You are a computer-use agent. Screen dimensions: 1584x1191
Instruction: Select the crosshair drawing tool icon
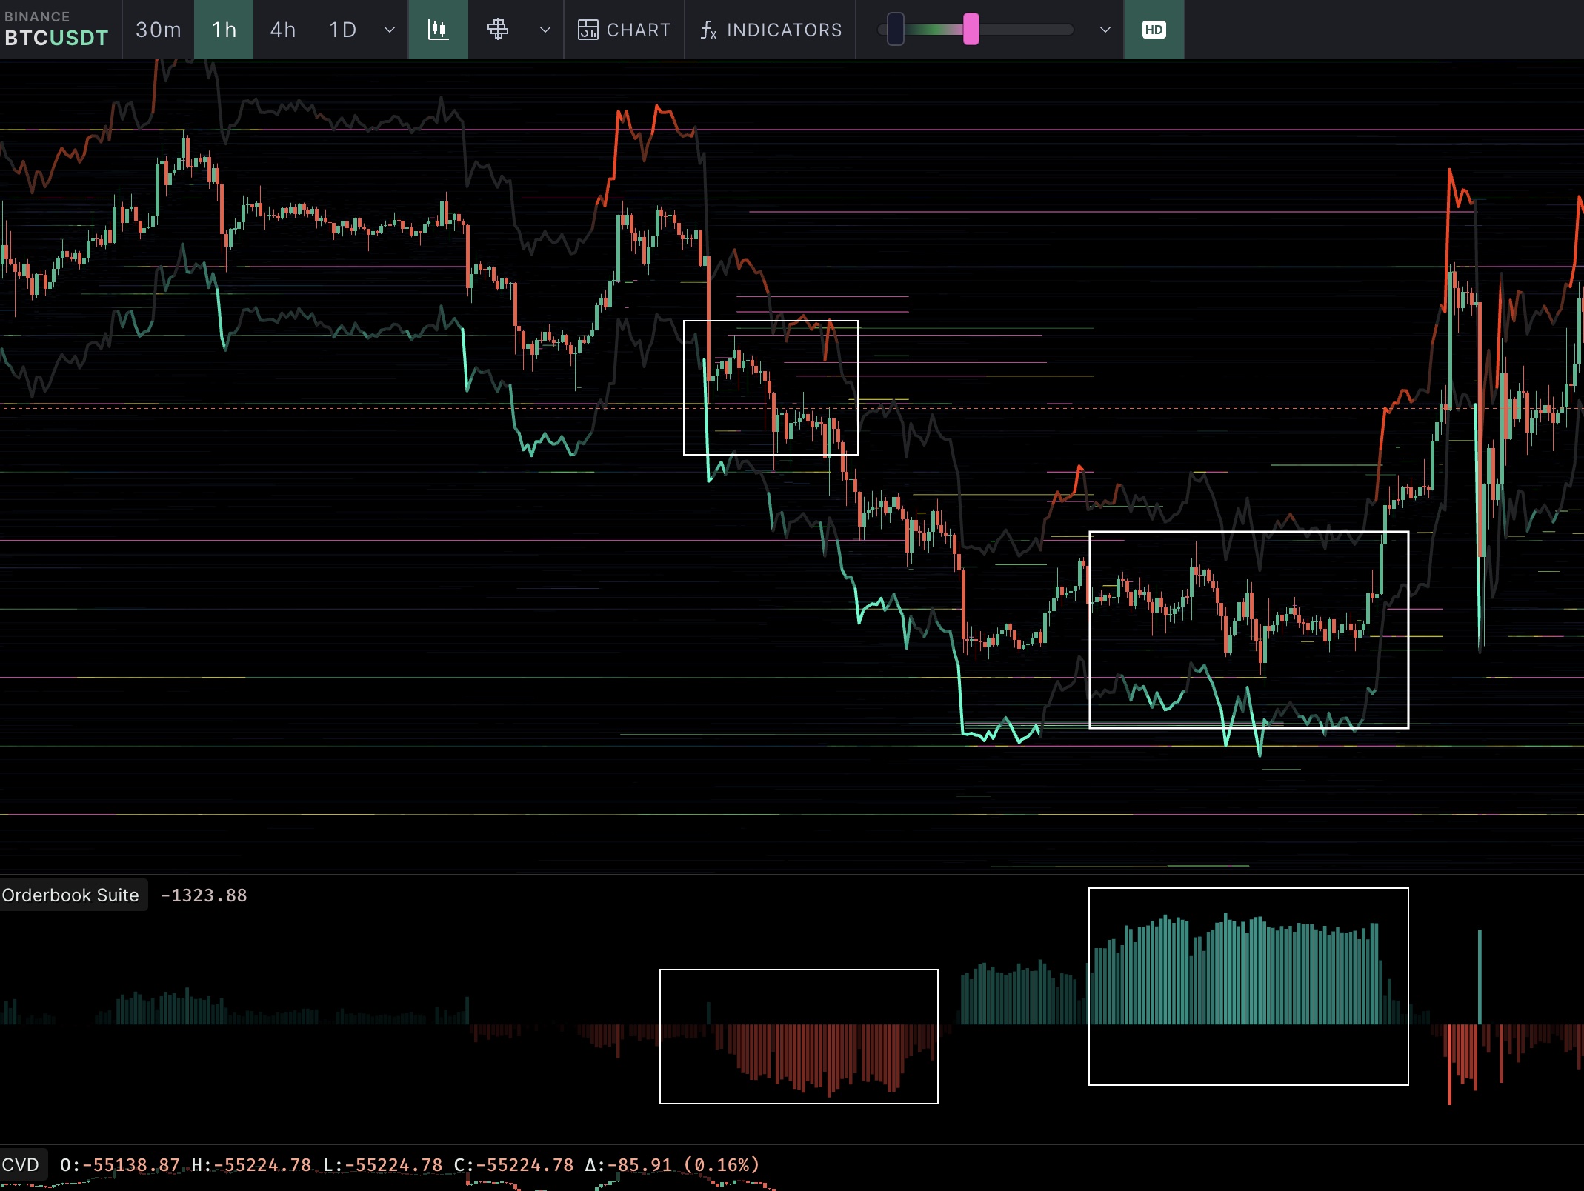click(x=498, y=30)
